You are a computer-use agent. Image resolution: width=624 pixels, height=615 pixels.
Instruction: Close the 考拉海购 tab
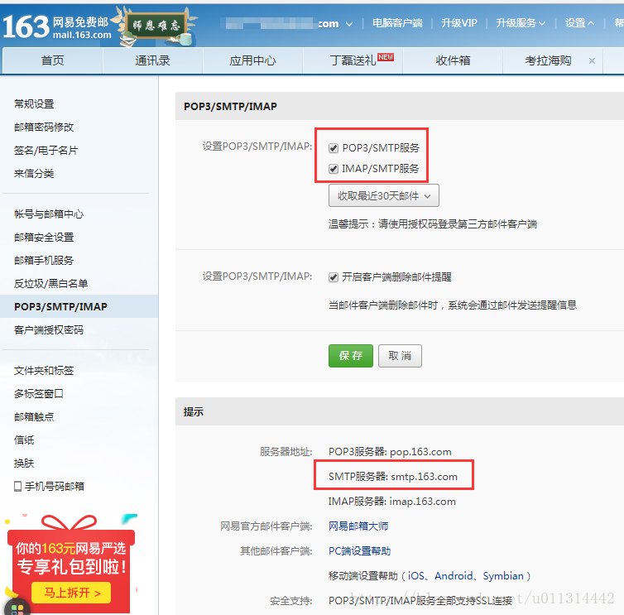592,61
